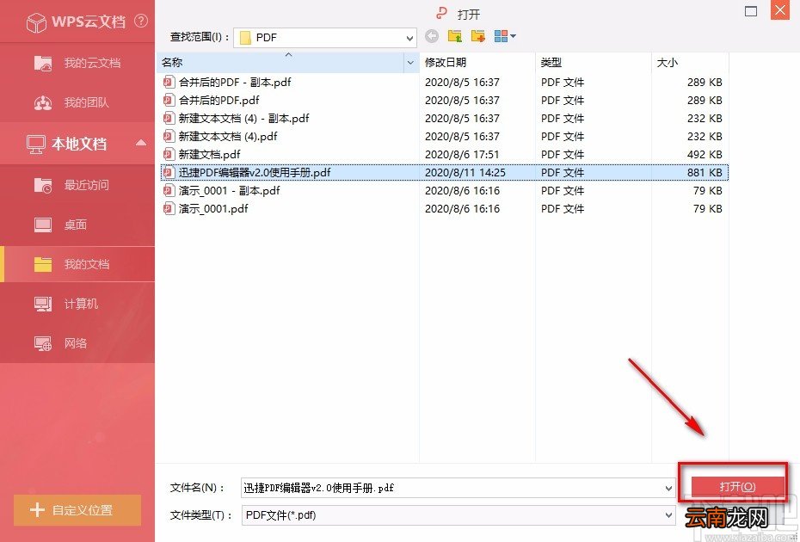Click the PDF icon of 迅捷PDF编辑器v2.0使用手册.pdf
The width and height of the screenshot is (800, 542).
point(169,173)
